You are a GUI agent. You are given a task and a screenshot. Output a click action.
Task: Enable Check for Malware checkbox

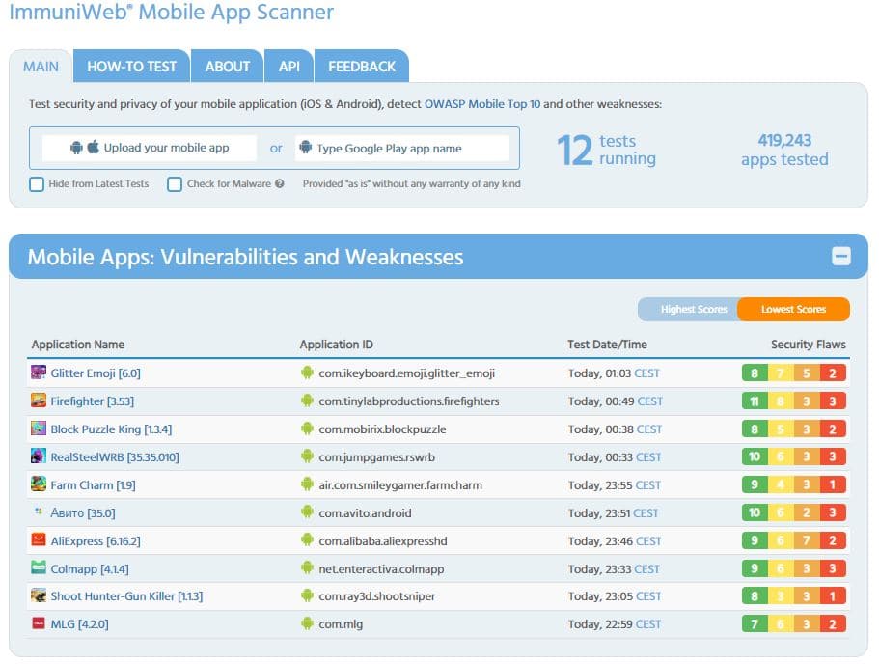(x=175, y=184)
